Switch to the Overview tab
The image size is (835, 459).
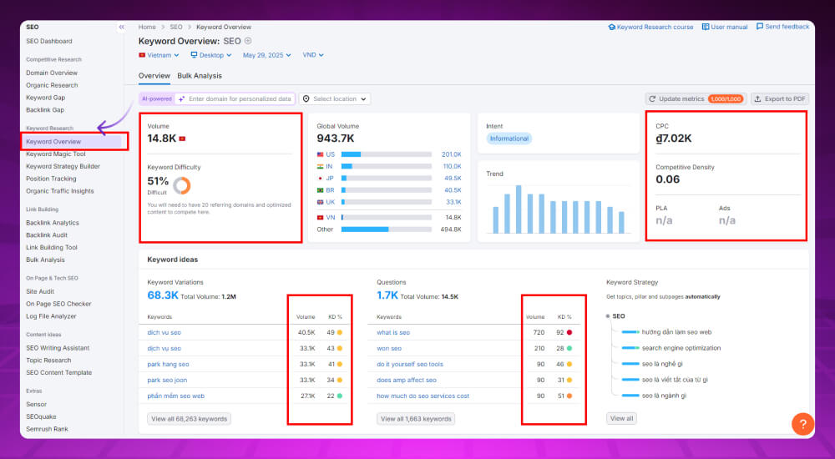coord(154,76)
